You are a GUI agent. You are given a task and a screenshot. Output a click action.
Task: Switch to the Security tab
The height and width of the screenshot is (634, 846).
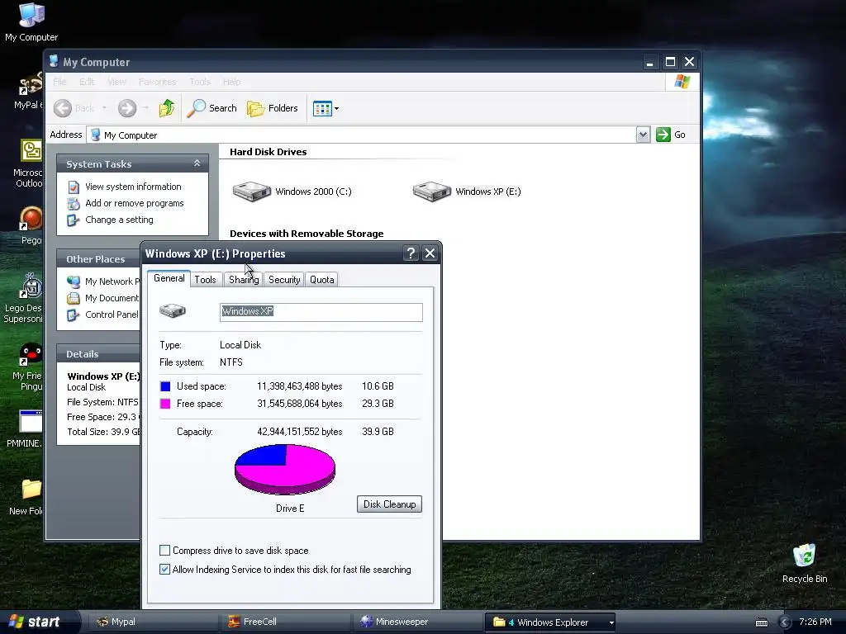pos(284,280)
